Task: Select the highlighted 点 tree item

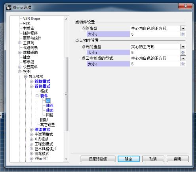Action: 48,100
